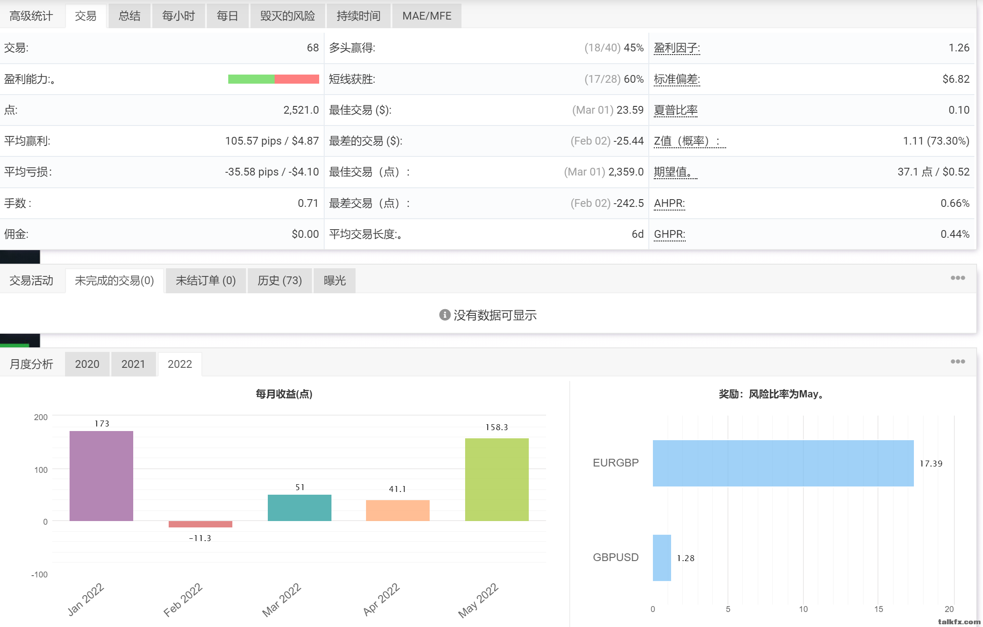Screen dimensions: 983x627
Task: Click the best trade value (Mar 01) 23.59
Action: pos(608,110)
